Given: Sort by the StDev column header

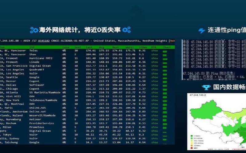Looking at the screenshot, I should 143,47.
